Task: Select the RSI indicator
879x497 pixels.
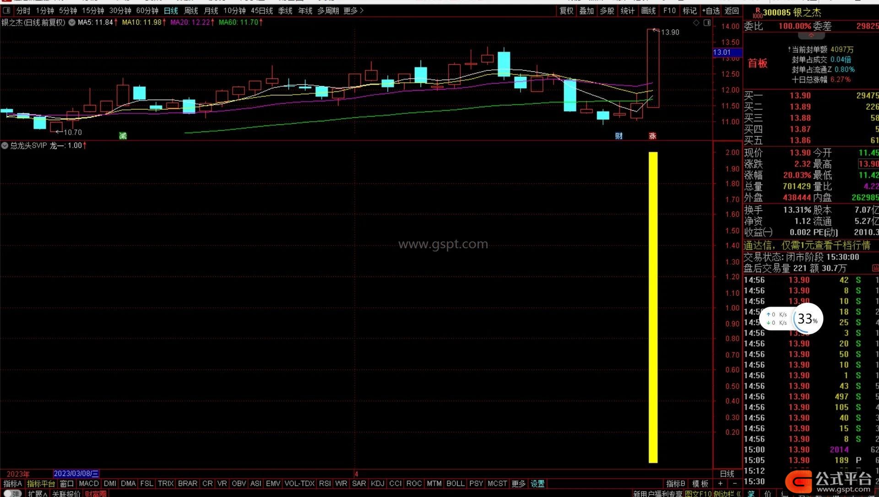Action: 325,483
